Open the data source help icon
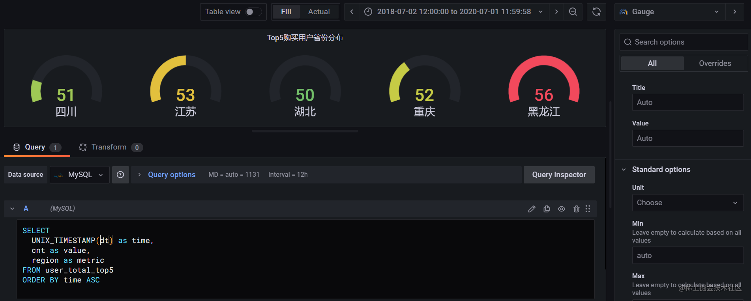The height and width of the screenshot is (301, 751). [120, 175]
